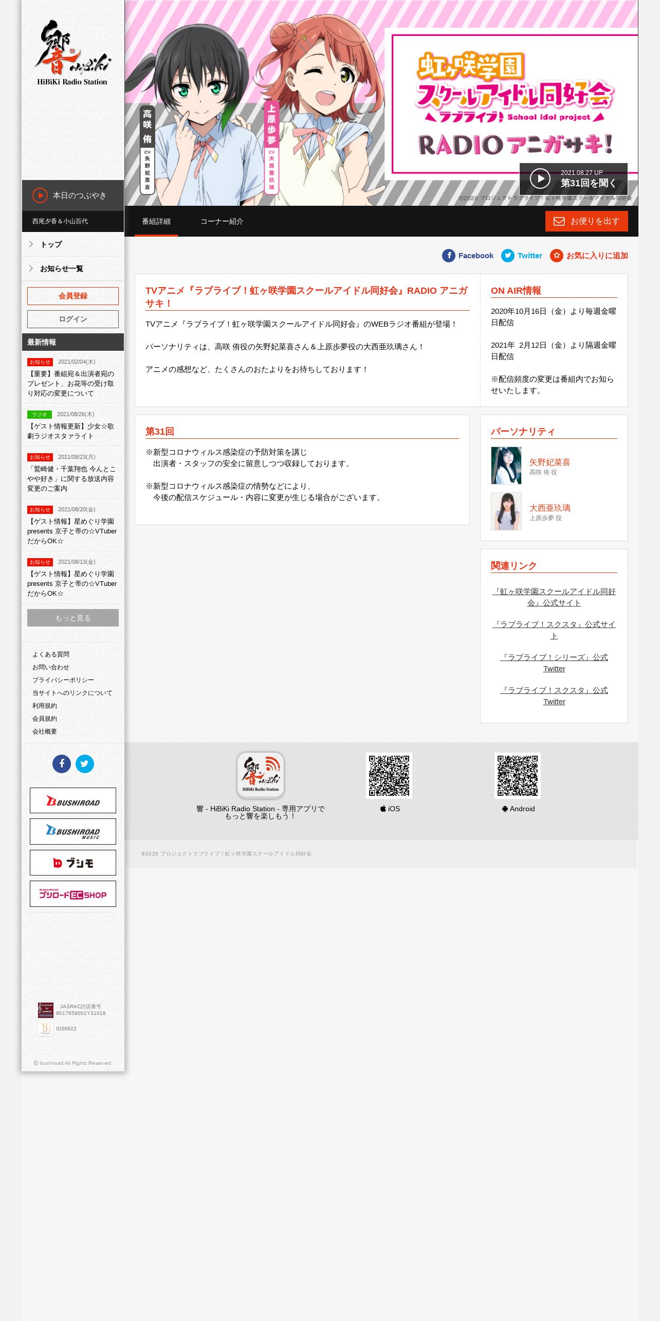The image size is (660, 1321).
Task: Open 会員規約 link
Action: [x=45, y=719]
